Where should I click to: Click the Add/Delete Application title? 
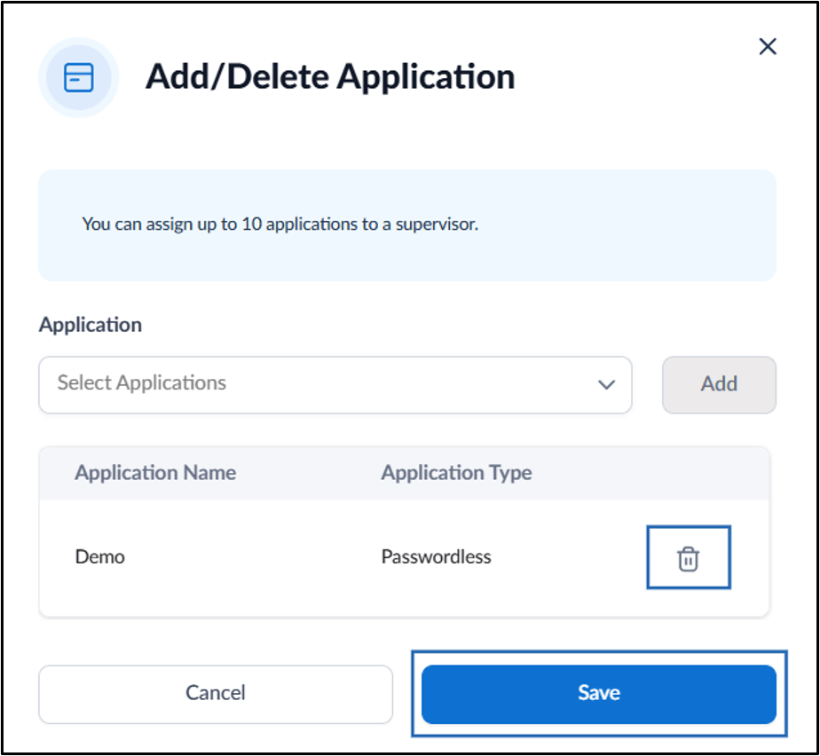[330, 77]
